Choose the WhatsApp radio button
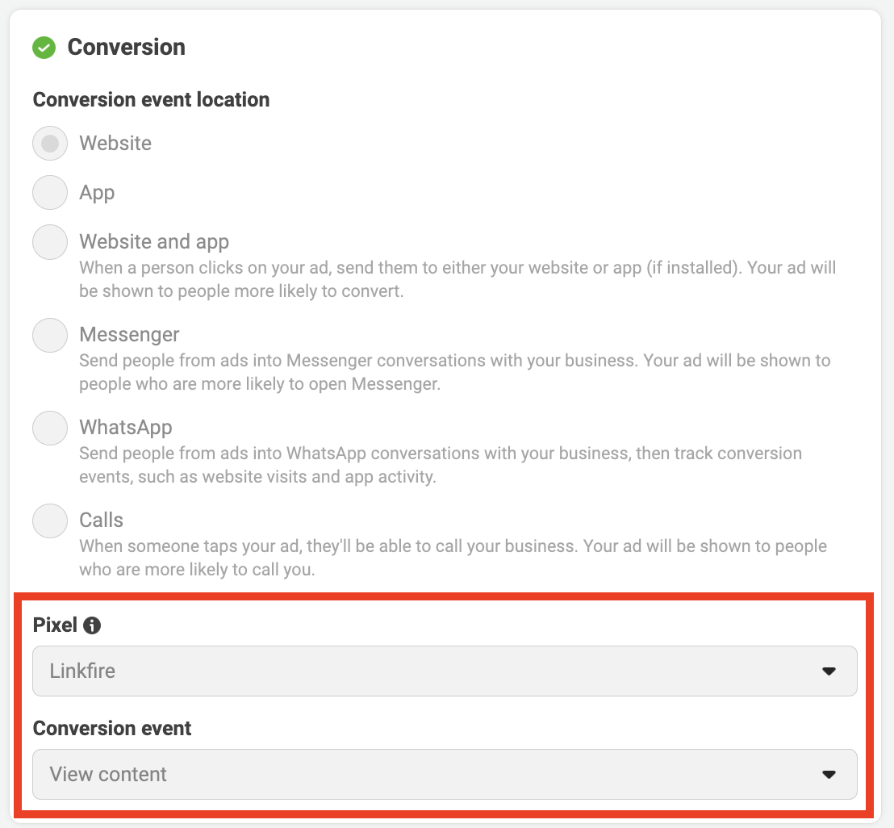The height and width of the screenshot is (828, 894). pyautogui.click(x=50, y=428)
